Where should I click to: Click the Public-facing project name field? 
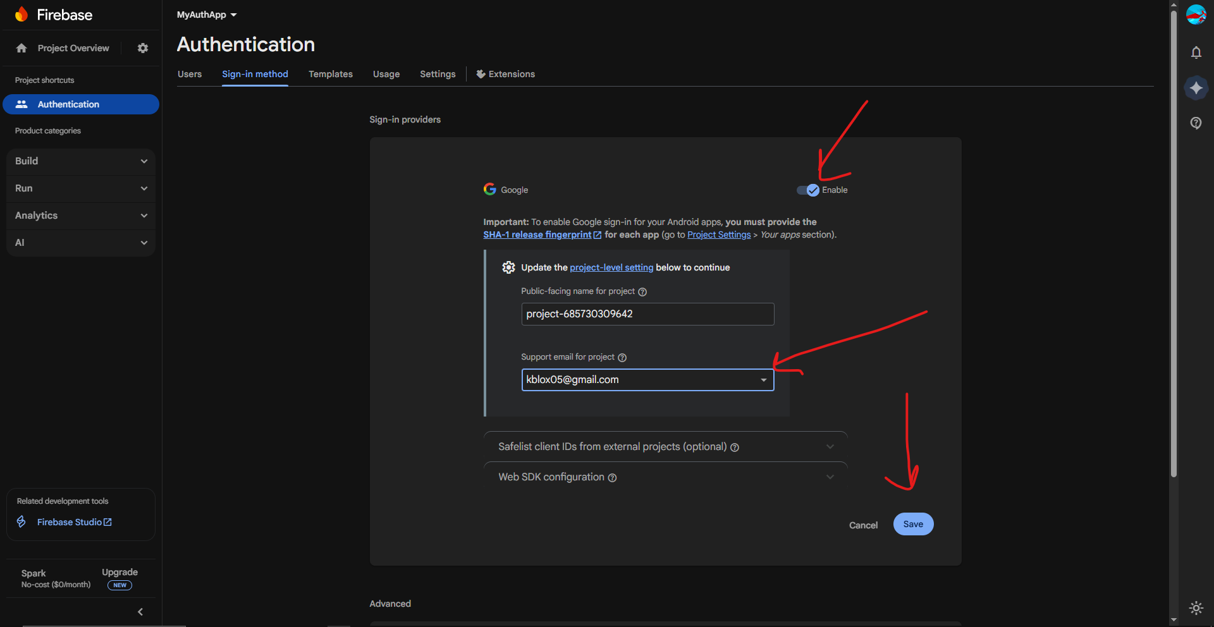pos(647,314)
